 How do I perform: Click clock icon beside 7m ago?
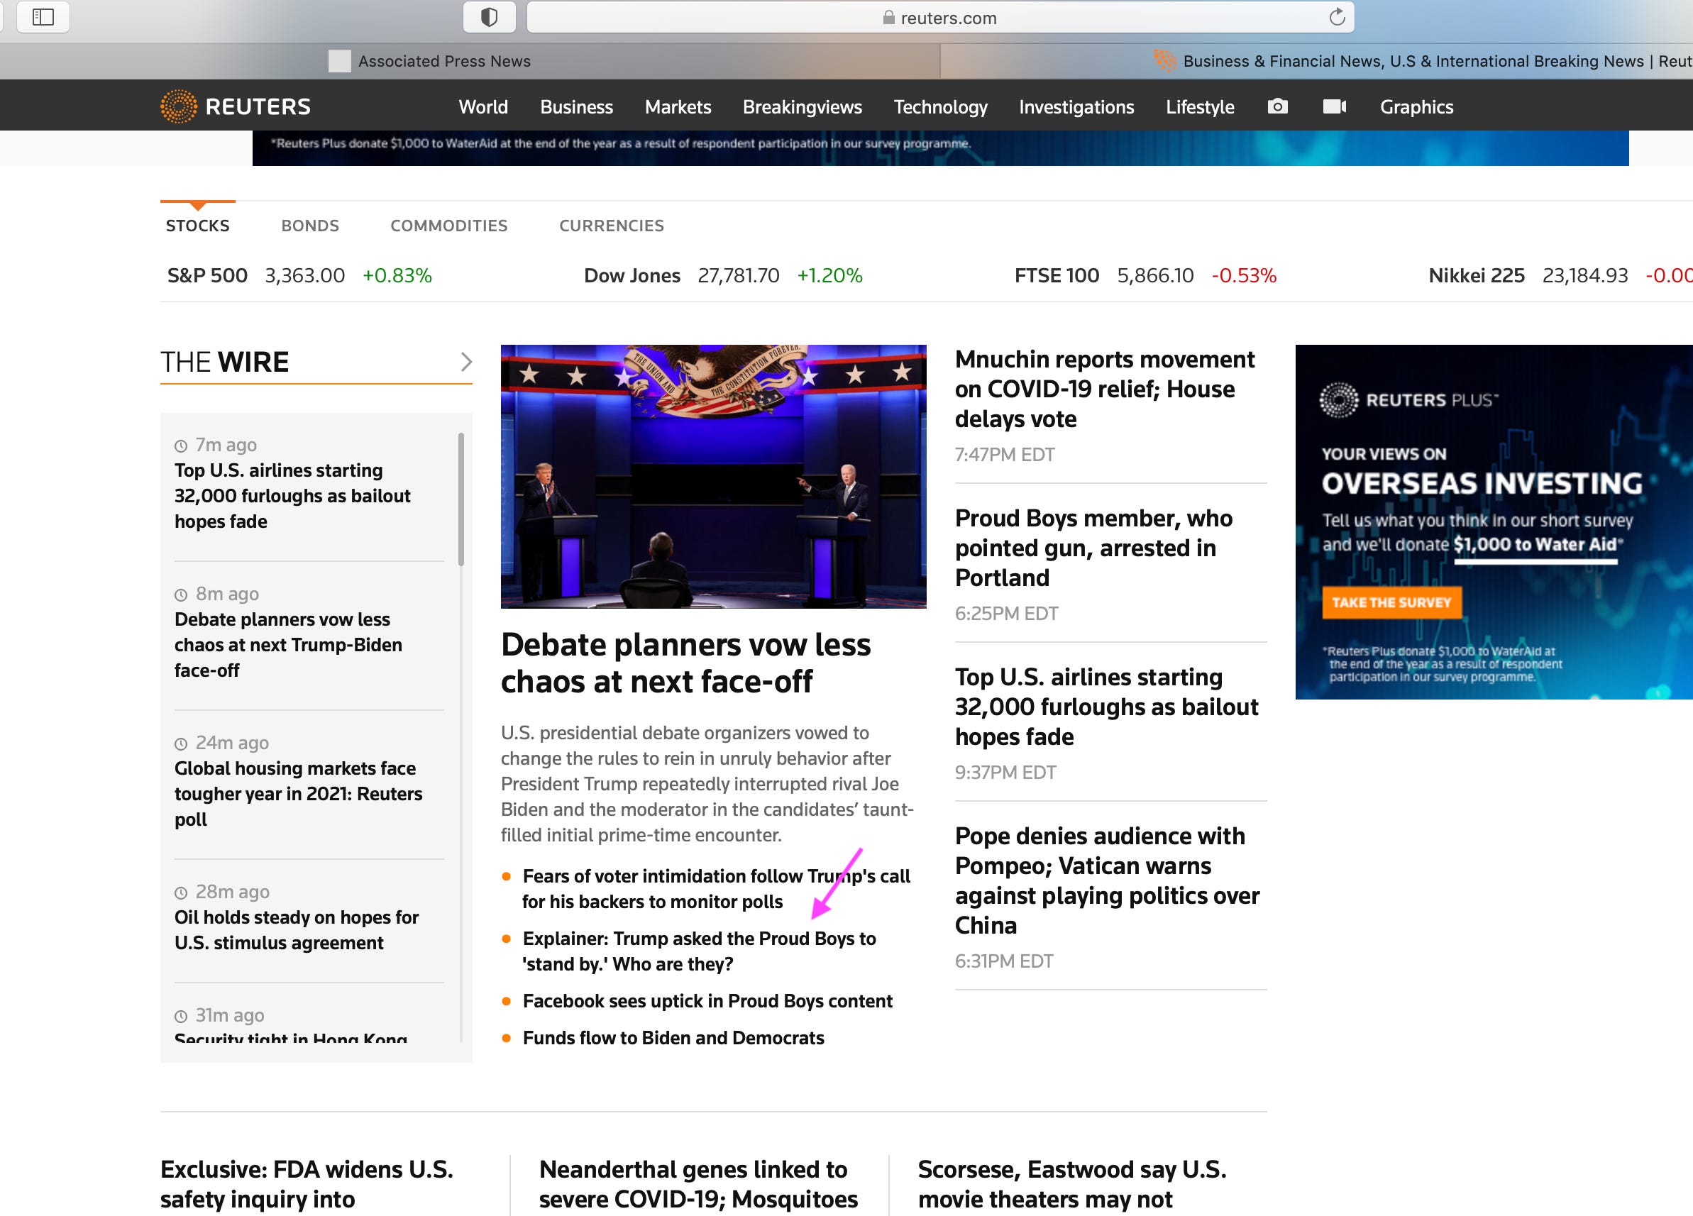coord(181,446)
